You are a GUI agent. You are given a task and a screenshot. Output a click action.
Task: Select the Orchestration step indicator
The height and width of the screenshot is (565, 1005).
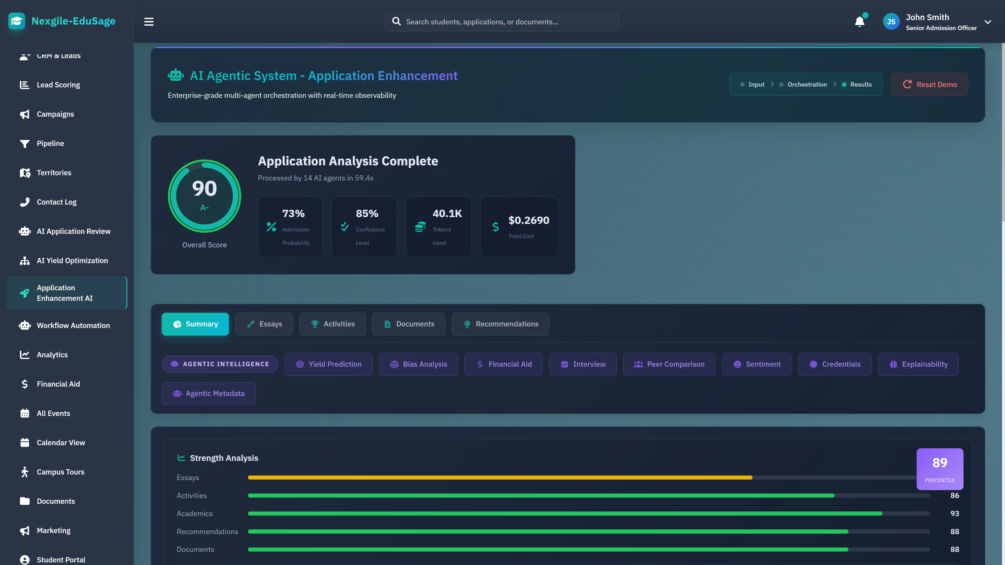click(x=807, y=84)
